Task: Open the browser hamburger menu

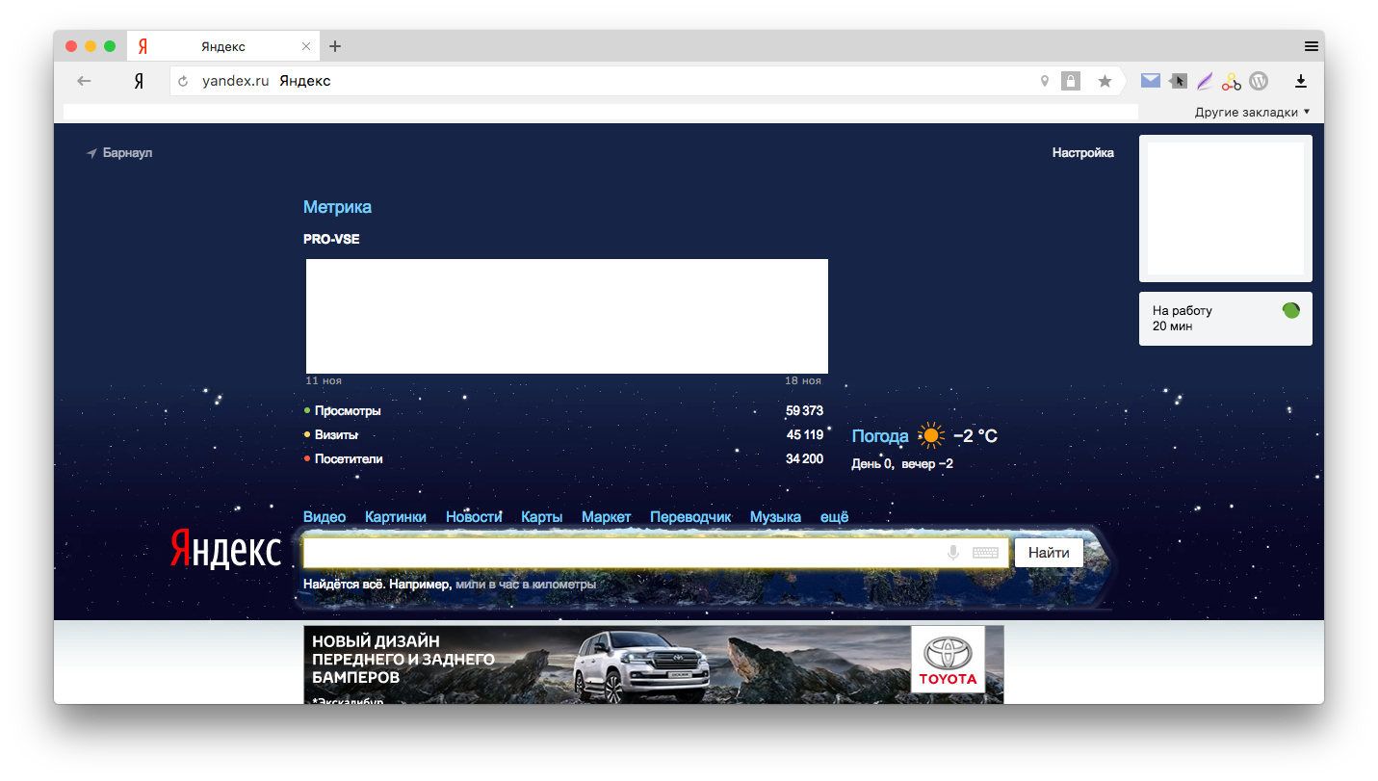Action: tap(1311, 46)
